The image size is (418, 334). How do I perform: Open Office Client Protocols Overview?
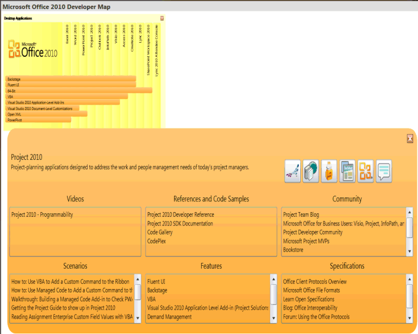click(x=315, y=282)
